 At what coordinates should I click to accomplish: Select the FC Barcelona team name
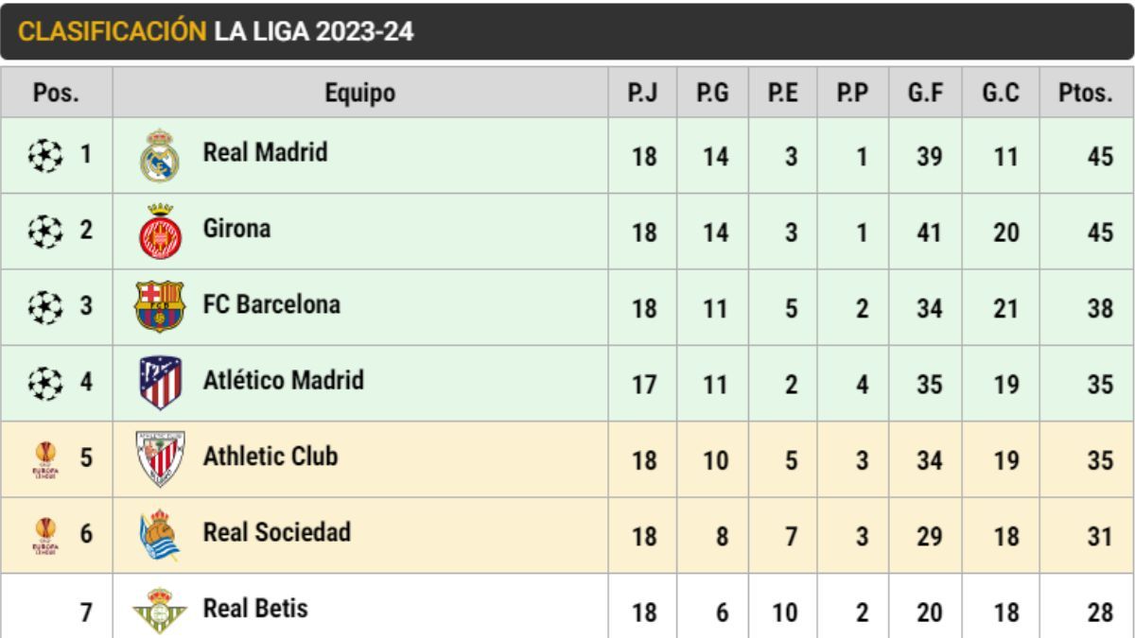(271, 304)
